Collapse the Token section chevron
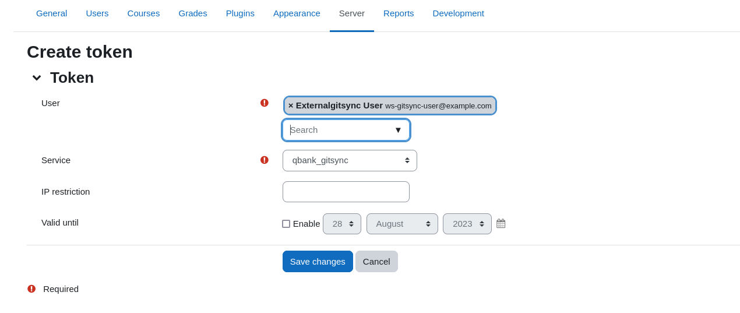Viewport: 740px width, 313px height. coord(37,78)
